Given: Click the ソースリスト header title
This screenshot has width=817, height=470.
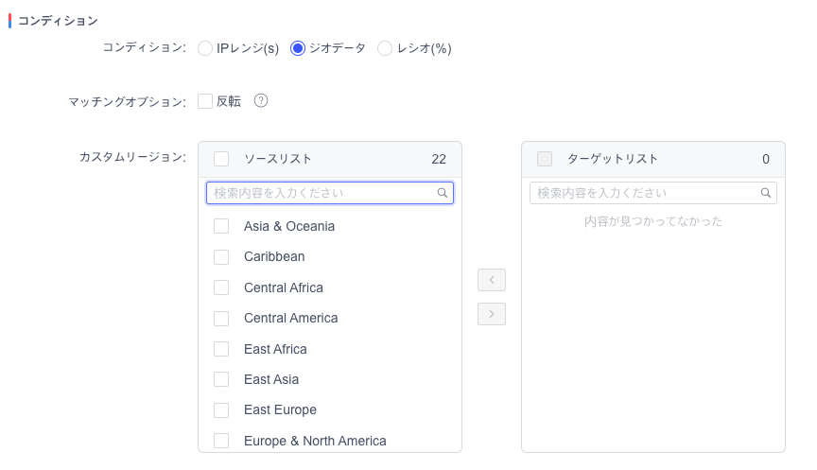Looking at the screenshot, I should tap(278, 159).
